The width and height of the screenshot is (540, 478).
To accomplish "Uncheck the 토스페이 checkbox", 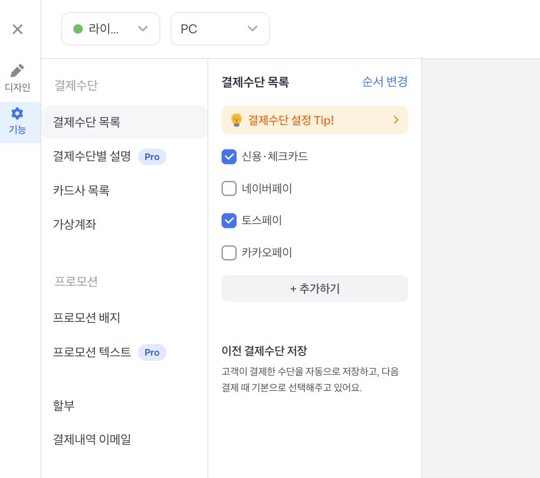I will pos(229,221).
